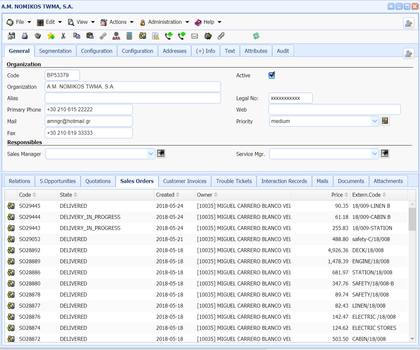Click the Organization name input field
This screenshot has height=350, width=420.
click(133, 87)
